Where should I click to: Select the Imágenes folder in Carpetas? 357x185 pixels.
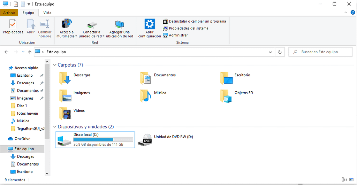click(x=75, y=95)
